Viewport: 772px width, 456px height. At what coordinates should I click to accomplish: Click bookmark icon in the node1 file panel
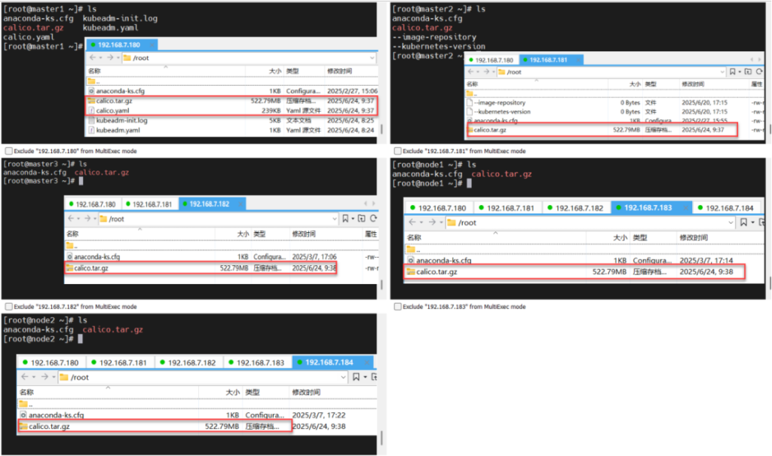point(743,222)
